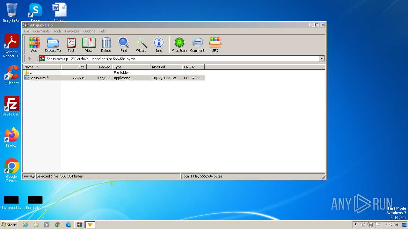
Task: Open the File menu
Action: 26,31
